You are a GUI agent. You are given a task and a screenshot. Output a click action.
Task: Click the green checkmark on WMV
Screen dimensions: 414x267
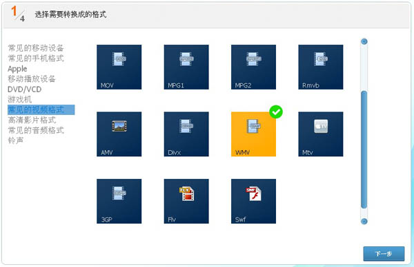pos(276,112)
